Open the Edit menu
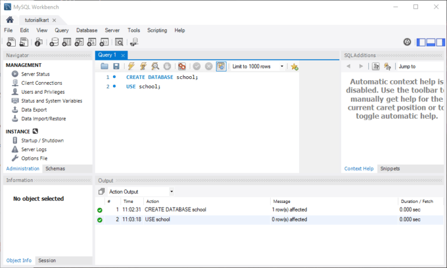 click(x=24, y=30)
